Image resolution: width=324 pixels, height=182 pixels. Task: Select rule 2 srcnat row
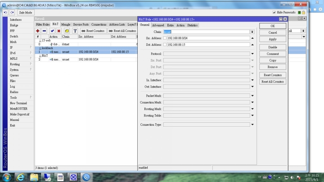coord(86,59)
